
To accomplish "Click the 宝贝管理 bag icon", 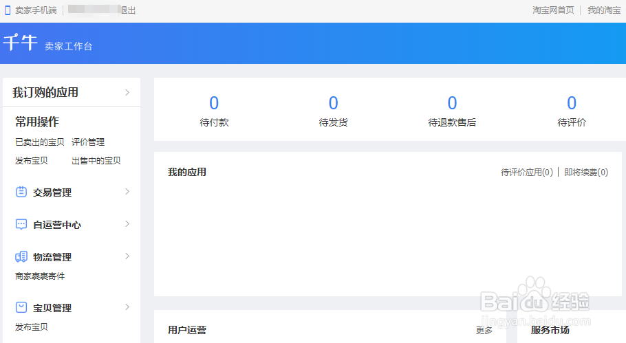I will (x=21, y=307).
